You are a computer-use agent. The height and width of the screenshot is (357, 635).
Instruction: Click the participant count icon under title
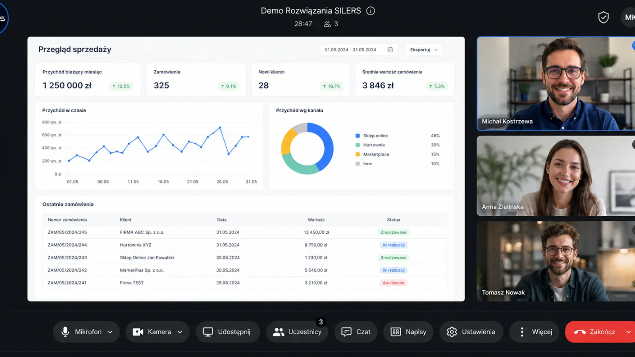(327, 24)
